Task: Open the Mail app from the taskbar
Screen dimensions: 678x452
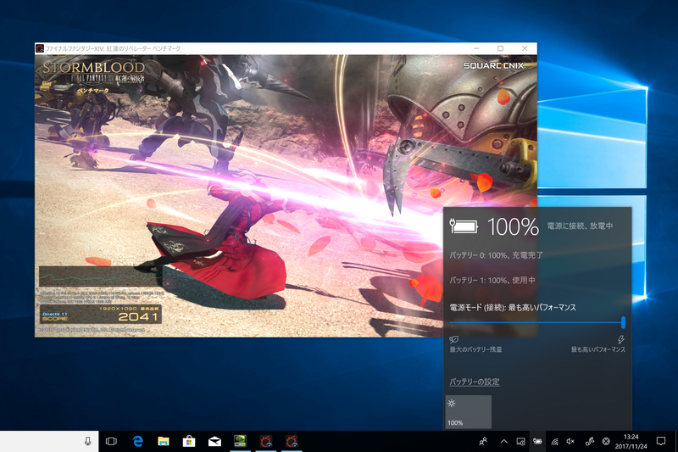Action: (214, 442)
